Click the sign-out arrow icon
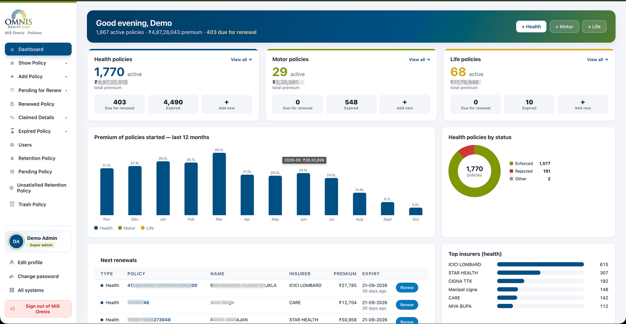Image resolution: width=626 pixels, height=324 pixels. 13,309
